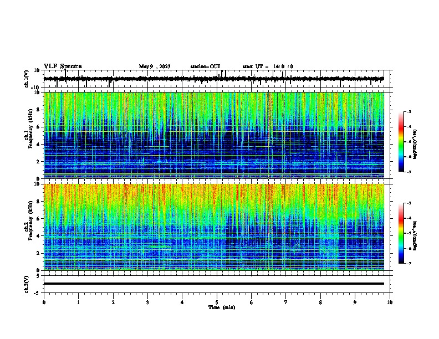Click the ch.1 spectrogram color scale bar
The image size is (439, 339).
pos(401,142)
